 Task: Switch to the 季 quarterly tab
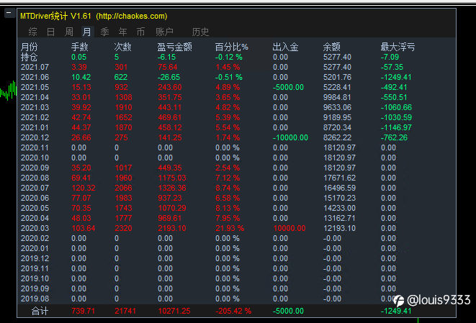pyautogui.click(x=104, y=32)
